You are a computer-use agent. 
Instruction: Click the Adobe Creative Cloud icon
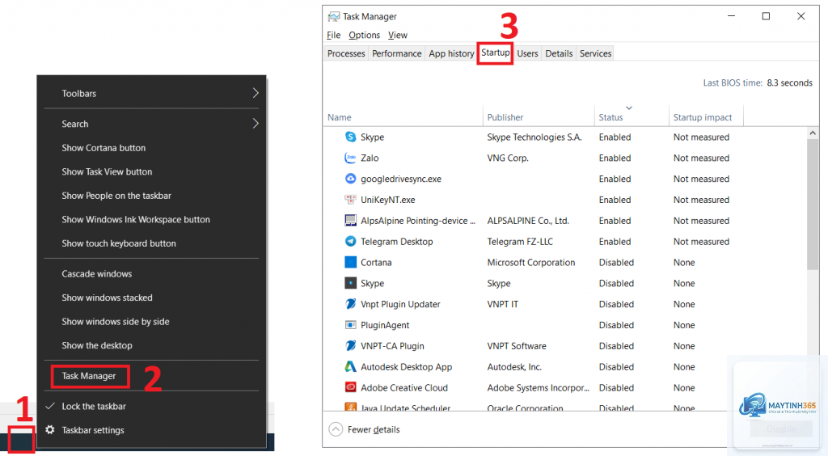351,387
